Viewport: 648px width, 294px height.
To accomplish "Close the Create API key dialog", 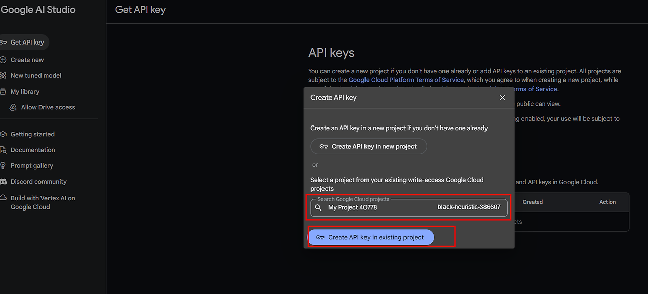I will 502,97.
